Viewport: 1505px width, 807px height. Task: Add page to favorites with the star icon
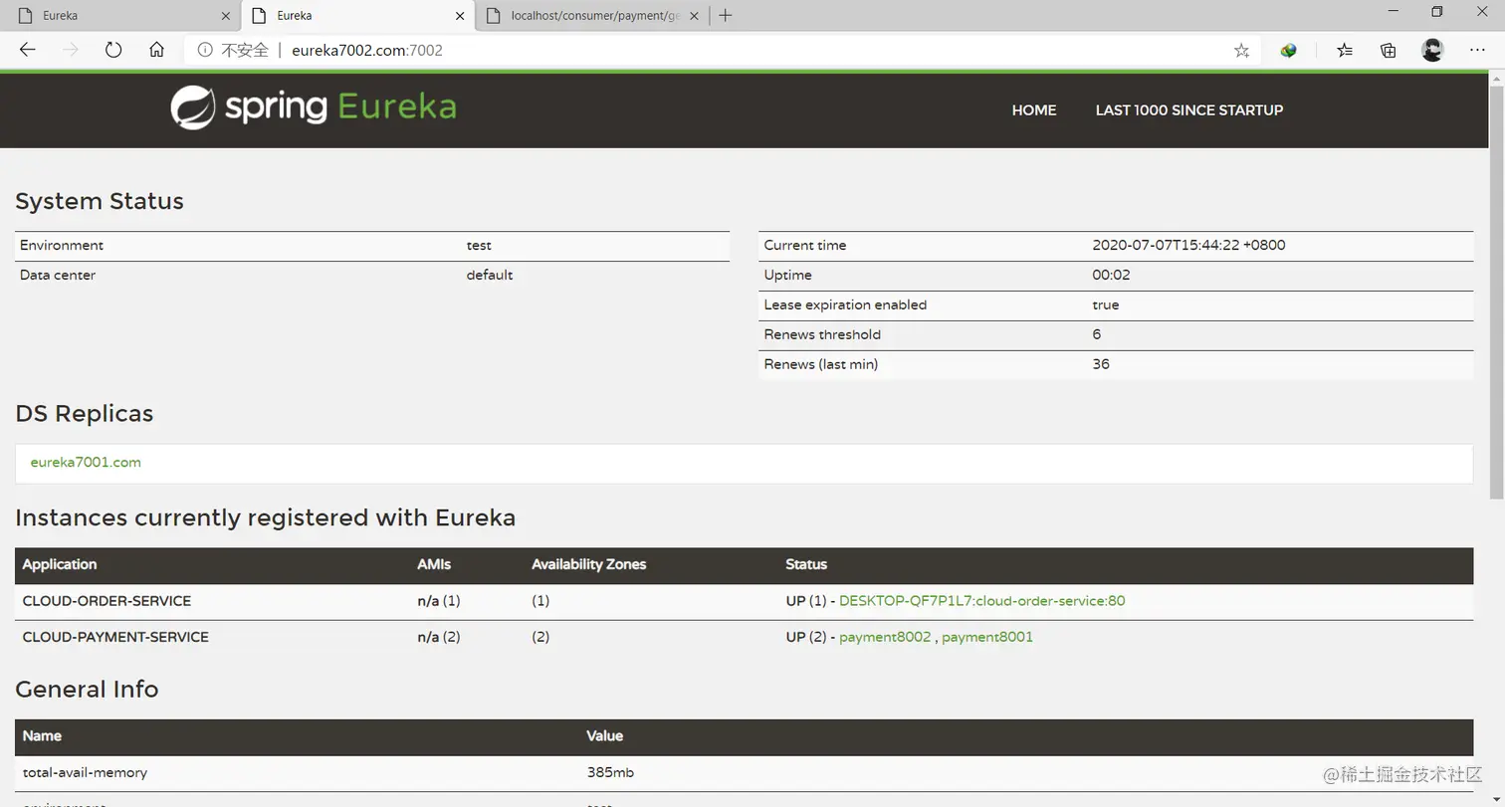[1241, 50]
